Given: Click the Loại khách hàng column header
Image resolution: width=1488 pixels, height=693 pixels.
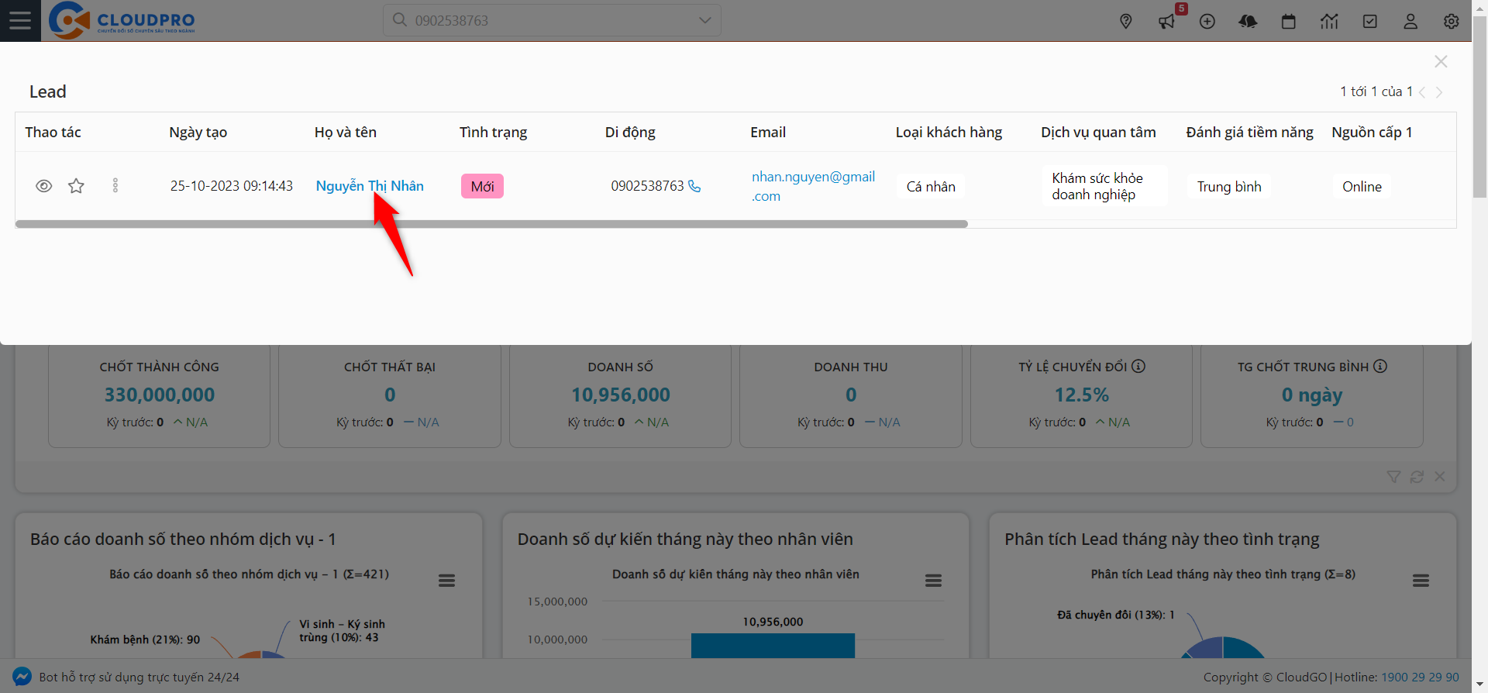Looking at the screenshot, I should click(949, 133).
